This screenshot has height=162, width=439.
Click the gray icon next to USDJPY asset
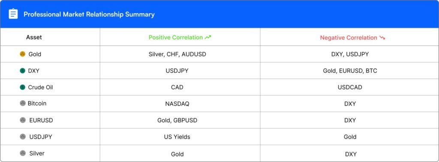23,137
